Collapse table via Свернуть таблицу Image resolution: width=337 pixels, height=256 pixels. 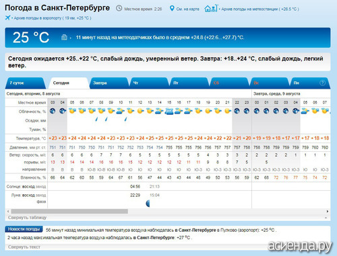27,218
